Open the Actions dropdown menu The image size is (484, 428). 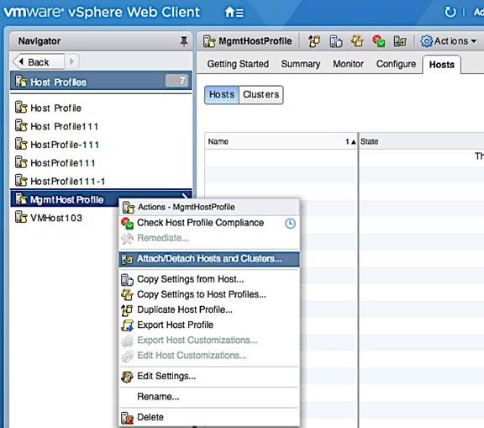(449, 41)
